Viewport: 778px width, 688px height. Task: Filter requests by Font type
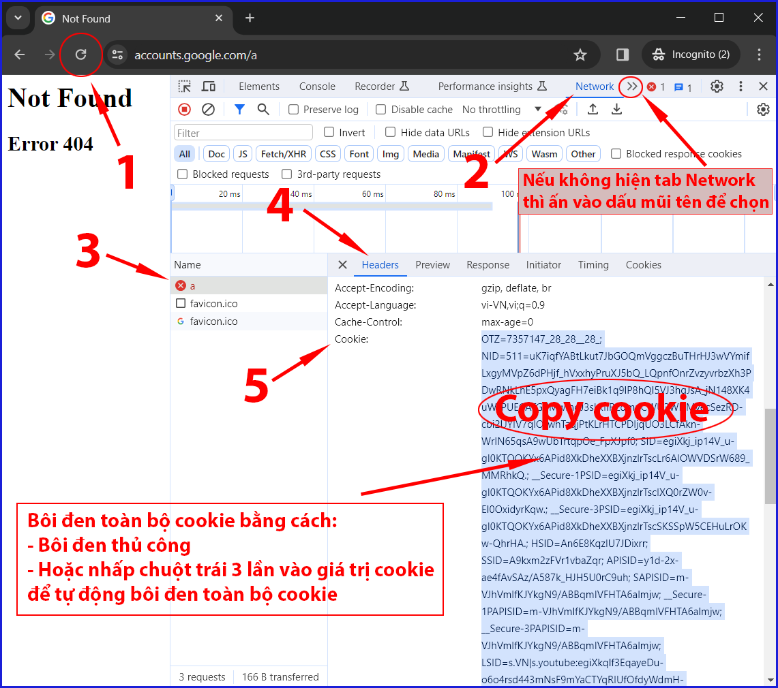359,154
